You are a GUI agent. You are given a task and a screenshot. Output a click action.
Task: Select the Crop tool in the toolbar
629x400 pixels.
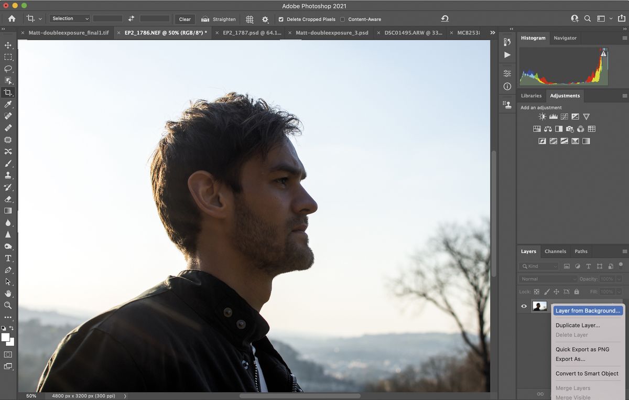[x=7, y=93]
